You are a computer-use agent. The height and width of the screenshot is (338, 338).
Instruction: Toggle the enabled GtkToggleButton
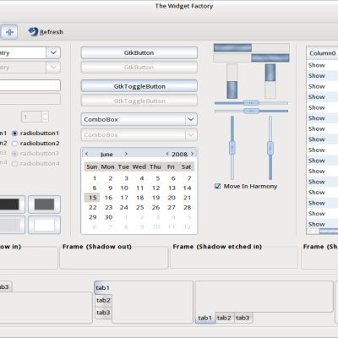[x=139, y=86]
